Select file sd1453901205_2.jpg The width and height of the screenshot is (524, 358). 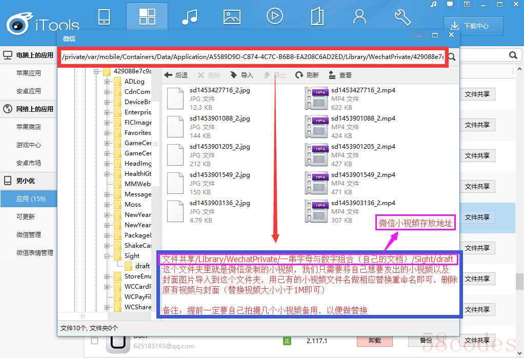(209, 155)
